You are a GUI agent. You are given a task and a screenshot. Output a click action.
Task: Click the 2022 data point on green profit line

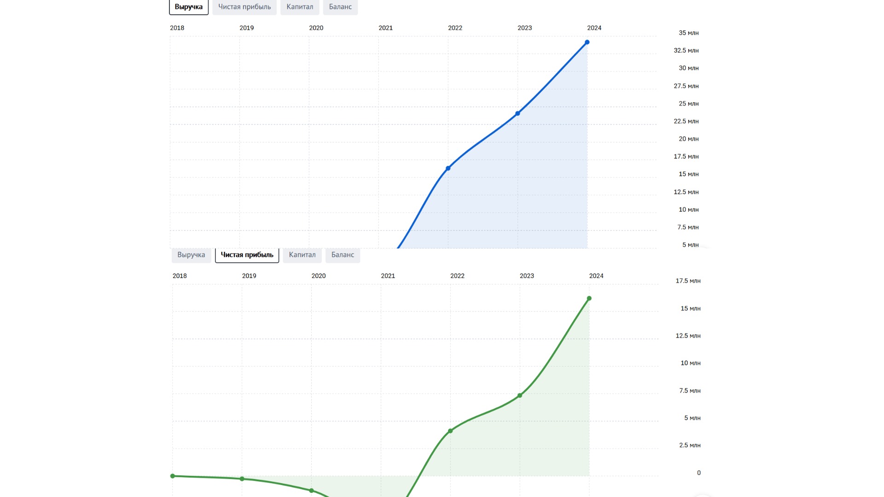point(450,431)
